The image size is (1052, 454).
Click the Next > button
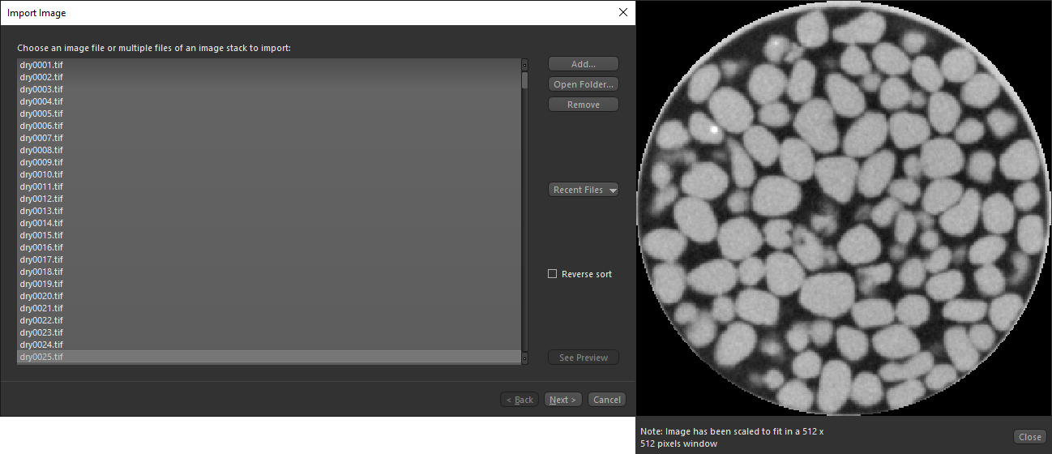coord(562,400)
